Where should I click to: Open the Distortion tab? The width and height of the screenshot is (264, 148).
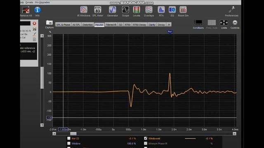87,25
